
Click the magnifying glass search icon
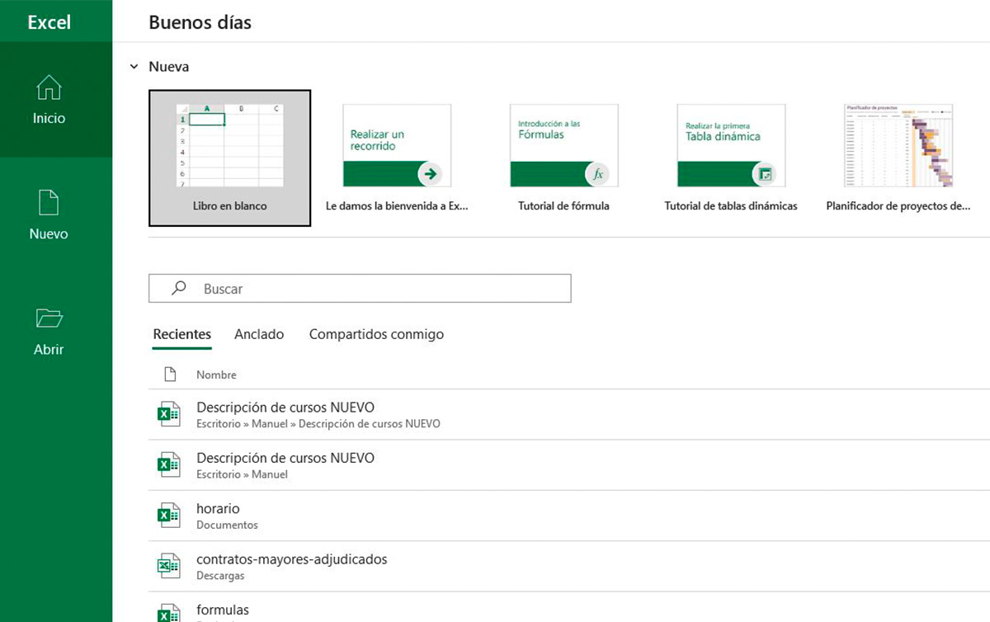coord(178,289)
